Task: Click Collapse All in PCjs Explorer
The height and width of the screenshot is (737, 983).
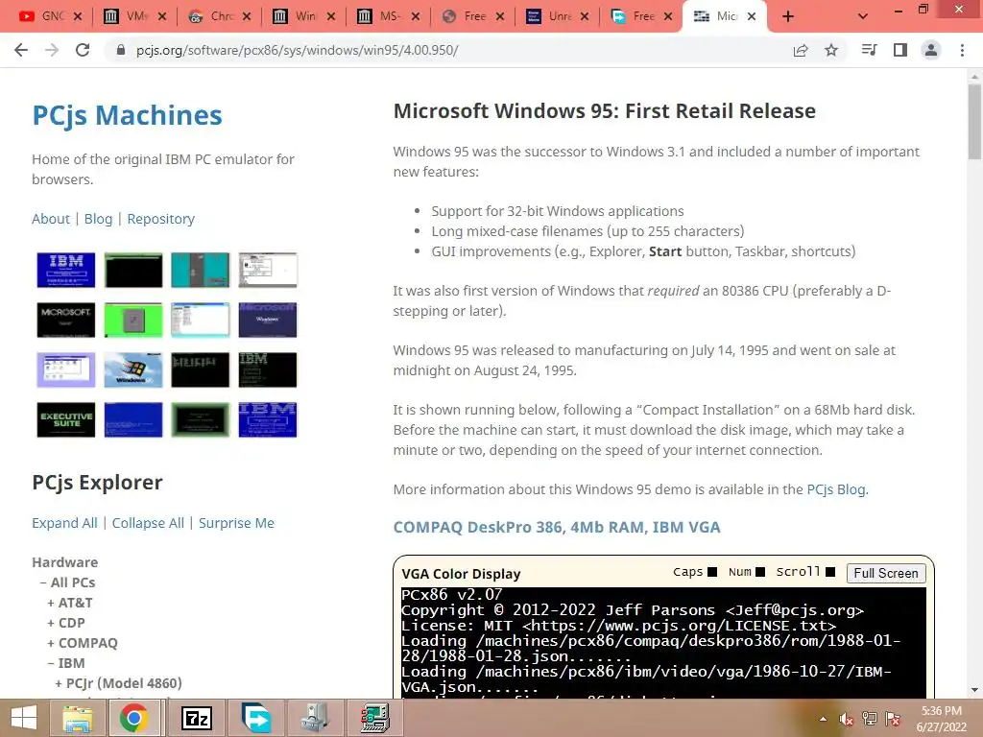Action: point(148,523)
